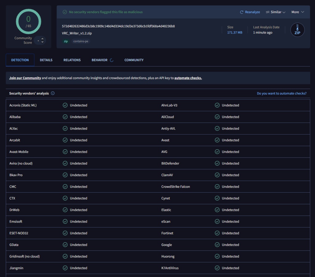Follow the automate checks link in banner
Viewport: 315px width, 277px height.
click(x=188, y=78)
